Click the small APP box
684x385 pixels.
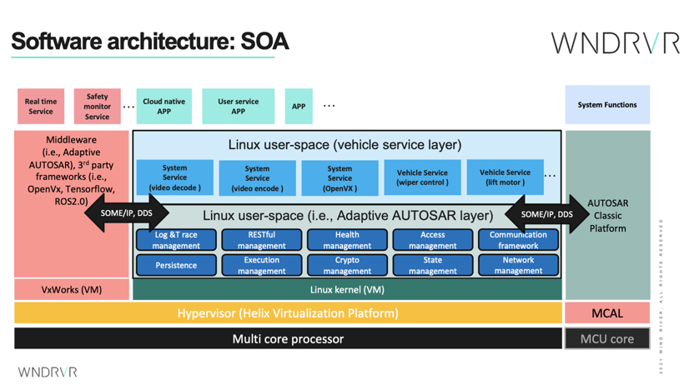click(x=299, y=107)
